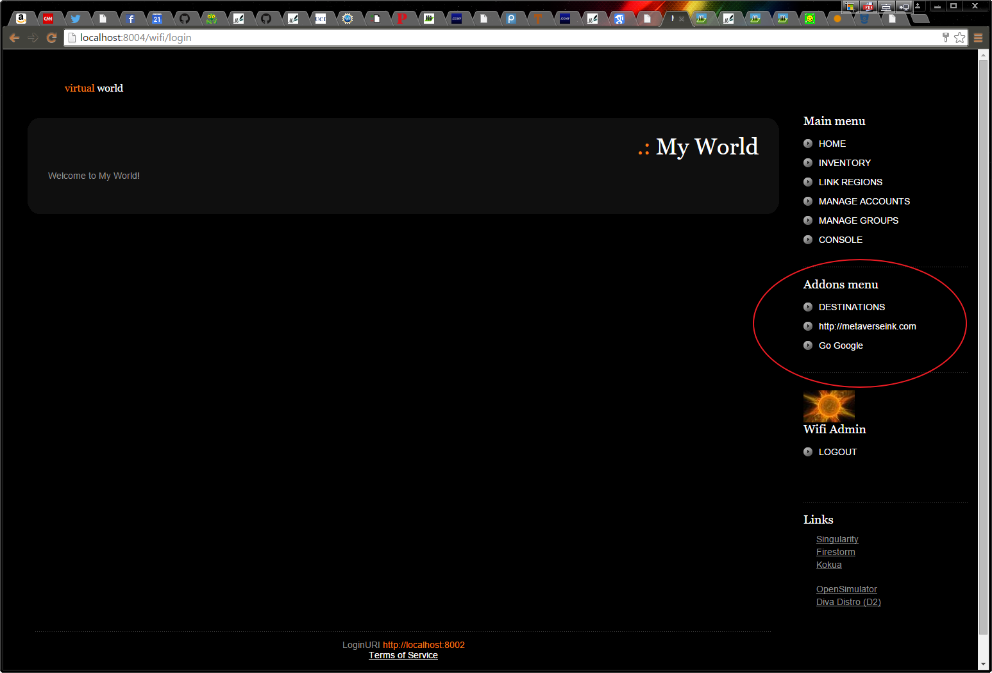Close the active Wifi login tab

click(682, 19)
